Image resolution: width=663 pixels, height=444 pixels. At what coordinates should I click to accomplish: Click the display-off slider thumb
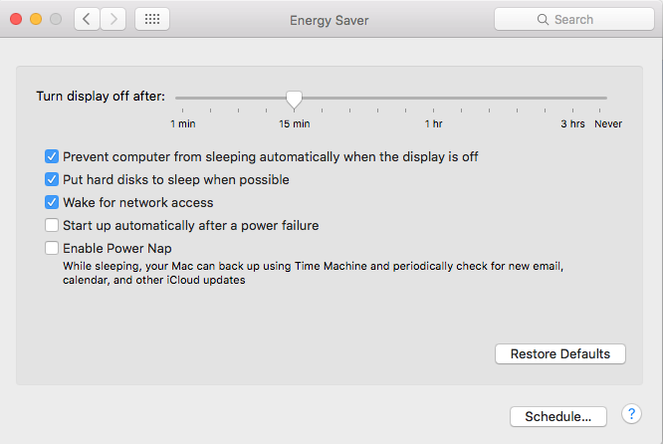[294, 100]
